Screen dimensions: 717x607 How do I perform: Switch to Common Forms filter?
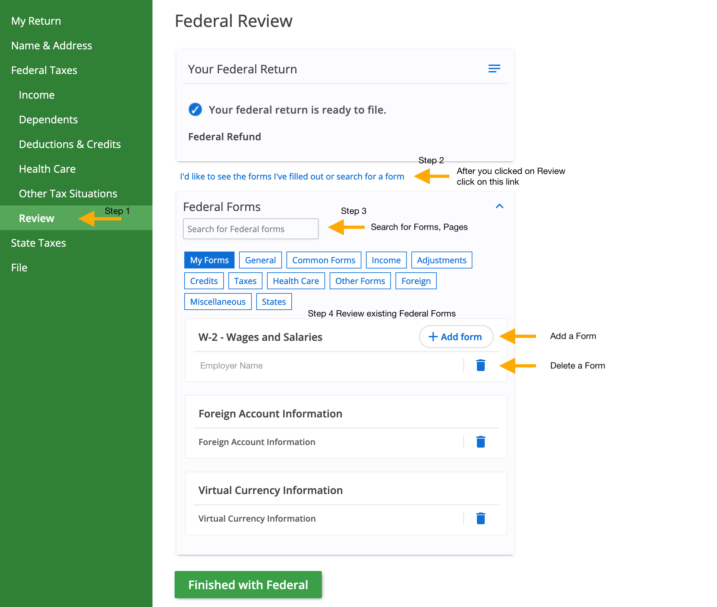point(323,260)
